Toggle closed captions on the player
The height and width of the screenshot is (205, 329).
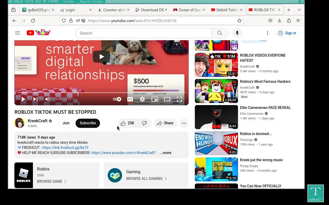(130, 99)
